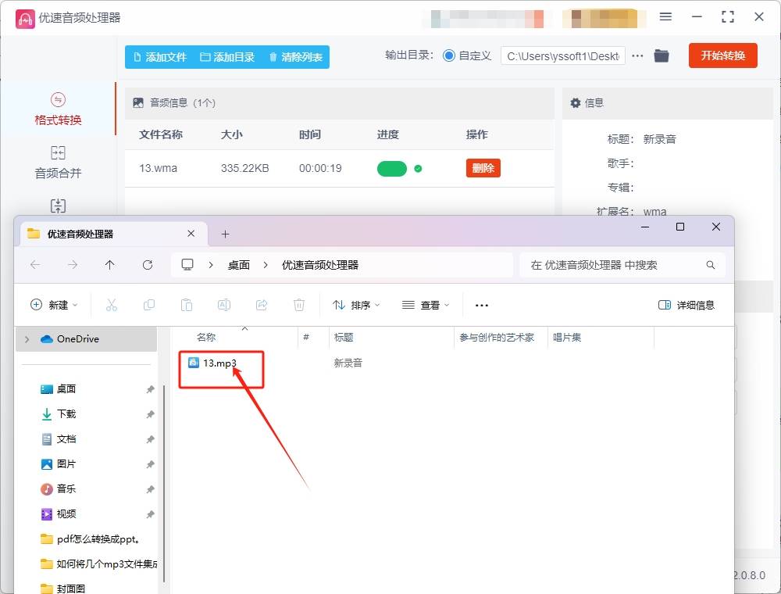Click the 335.22KB size cell

tap(244, 169)
